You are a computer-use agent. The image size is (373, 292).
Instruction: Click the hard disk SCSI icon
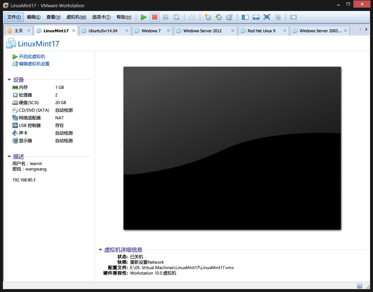click(x=15, y=103)
